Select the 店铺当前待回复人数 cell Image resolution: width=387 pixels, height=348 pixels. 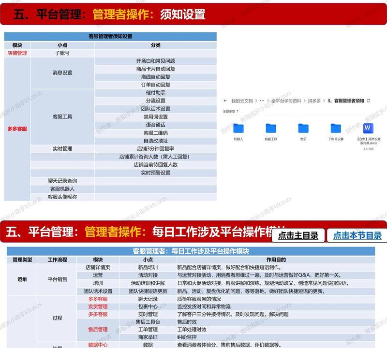click(155, 165)
